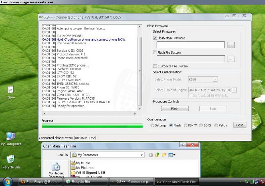
Task: Go up one folder level in dialog
Action: tap(157, 155)
